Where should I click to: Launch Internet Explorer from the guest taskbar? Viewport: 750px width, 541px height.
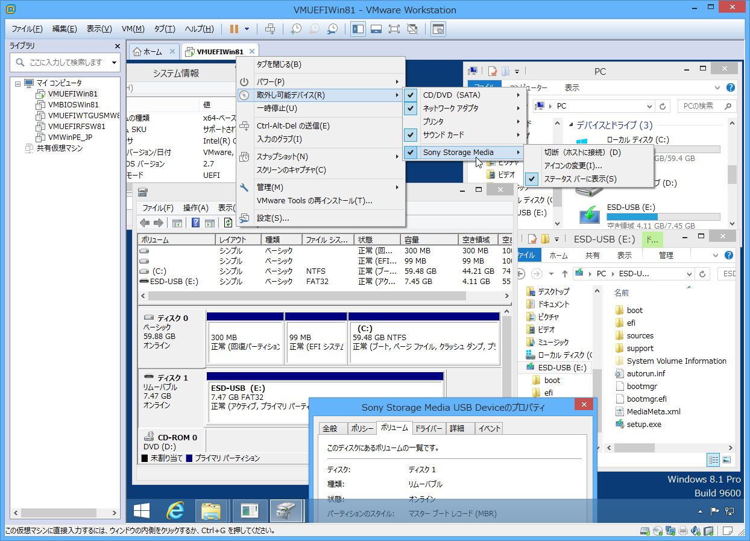click(175, 511)
